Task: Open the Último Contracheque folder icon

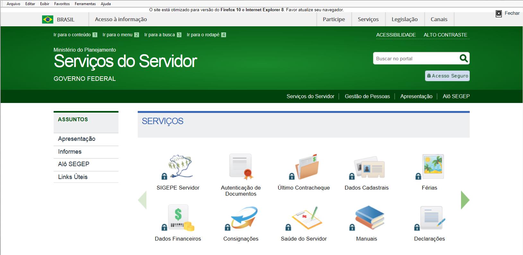Action: (304, 167)
